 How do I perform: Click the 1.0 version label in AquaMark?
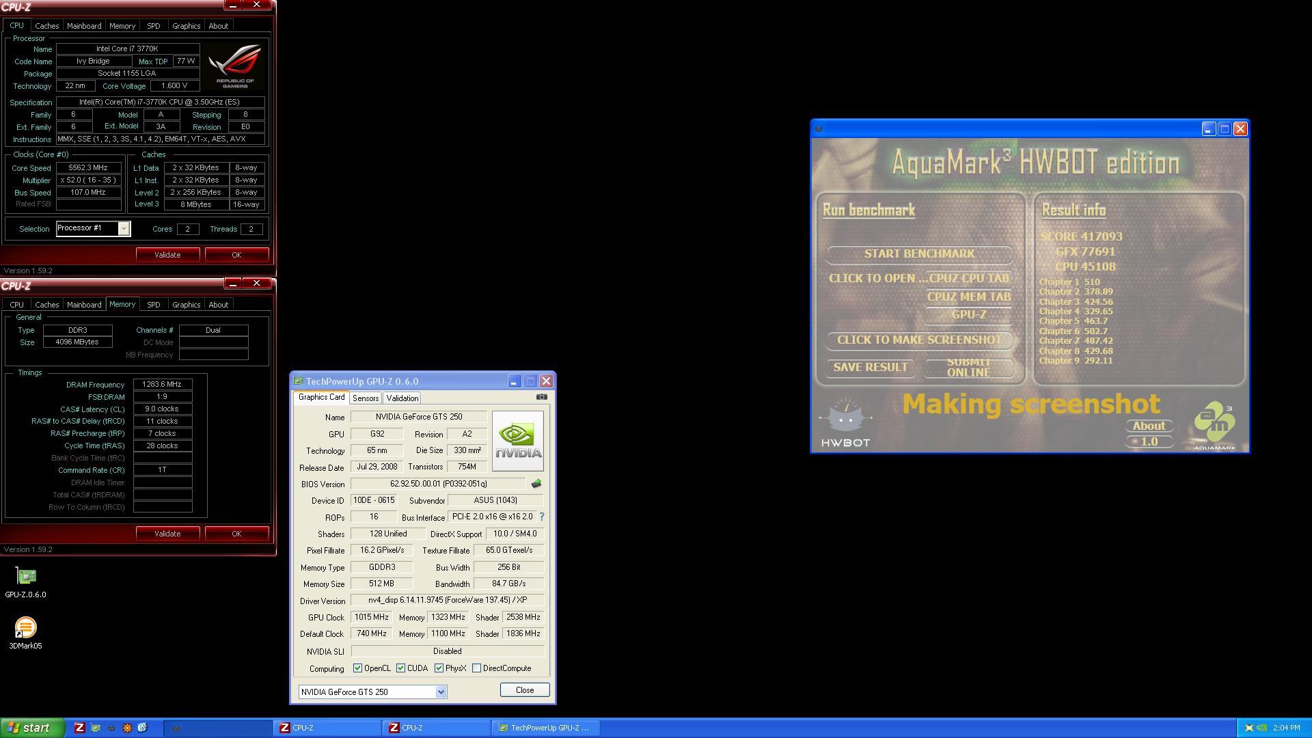click(1149, 441)
